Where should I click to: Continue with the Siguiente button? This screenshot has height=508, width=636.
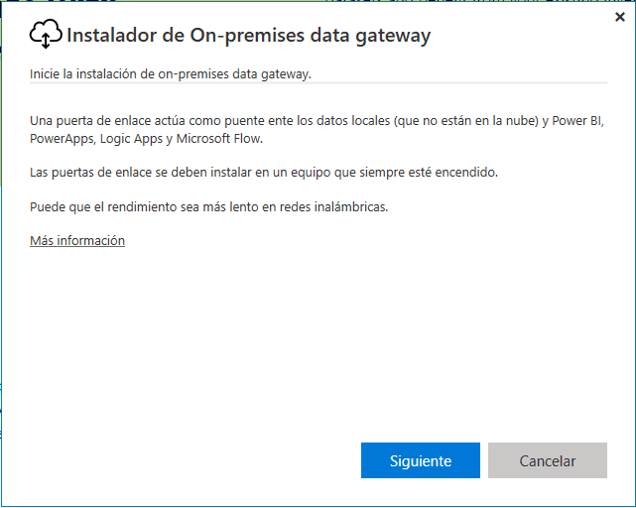421,460
